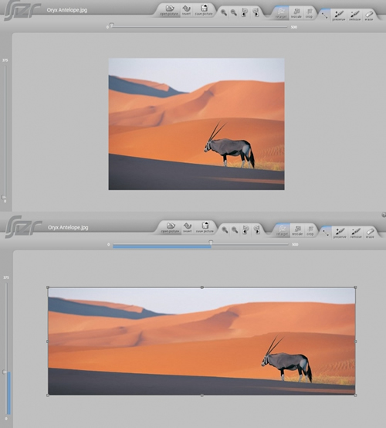Viewport: 386px width, 428px height.
Task: Click save picture above the wide panorama
Action: (205, 227)
